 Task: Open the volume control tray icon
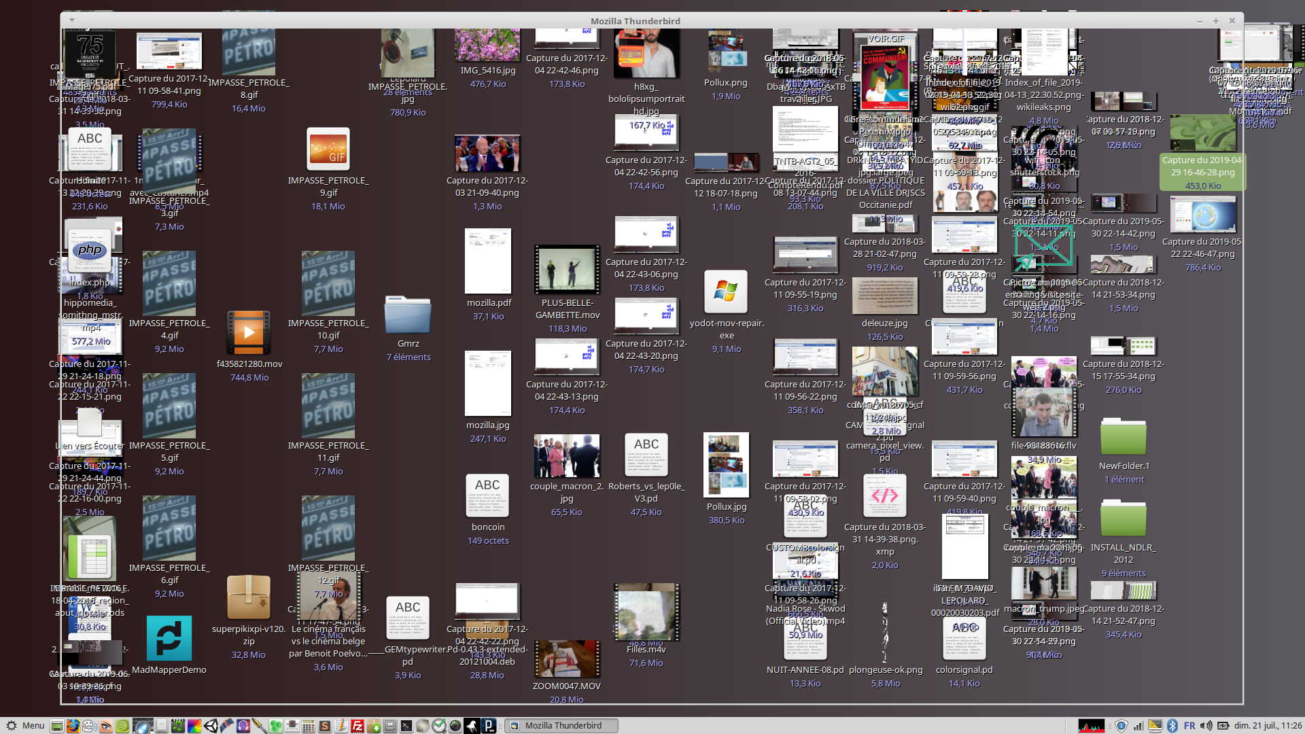1206,726
